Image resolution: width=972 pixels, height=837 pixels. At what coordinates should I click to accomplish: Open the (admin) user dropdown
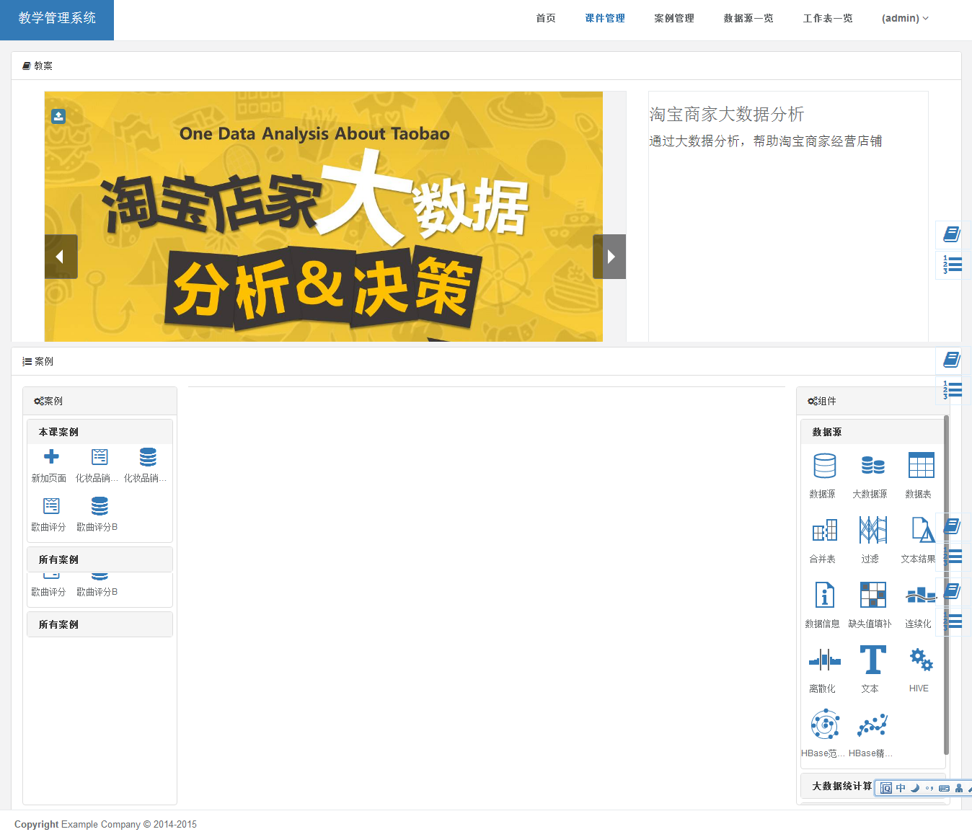pyautogui.click(x=905, y=18)
